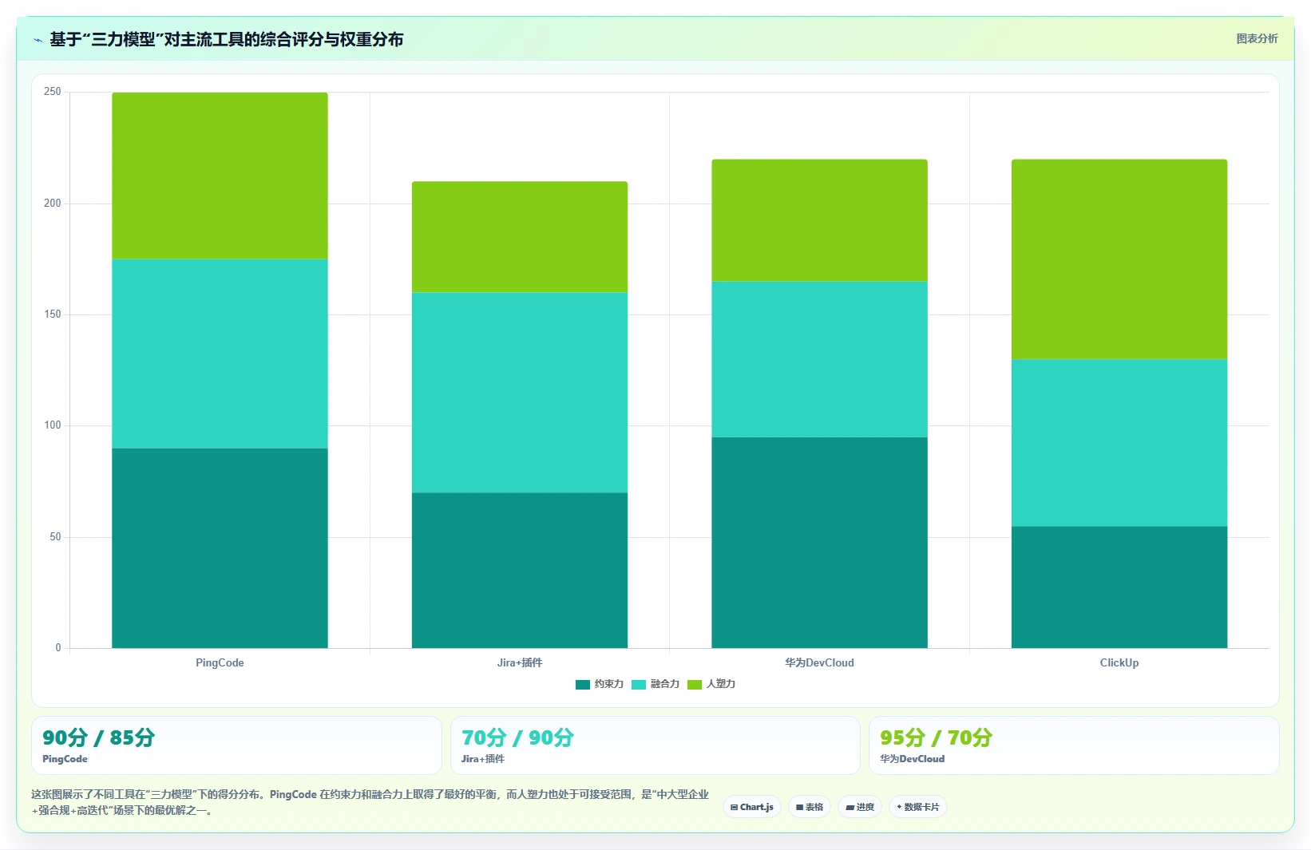Click the 90分 / 85分 PingCode card

[236, 745]
